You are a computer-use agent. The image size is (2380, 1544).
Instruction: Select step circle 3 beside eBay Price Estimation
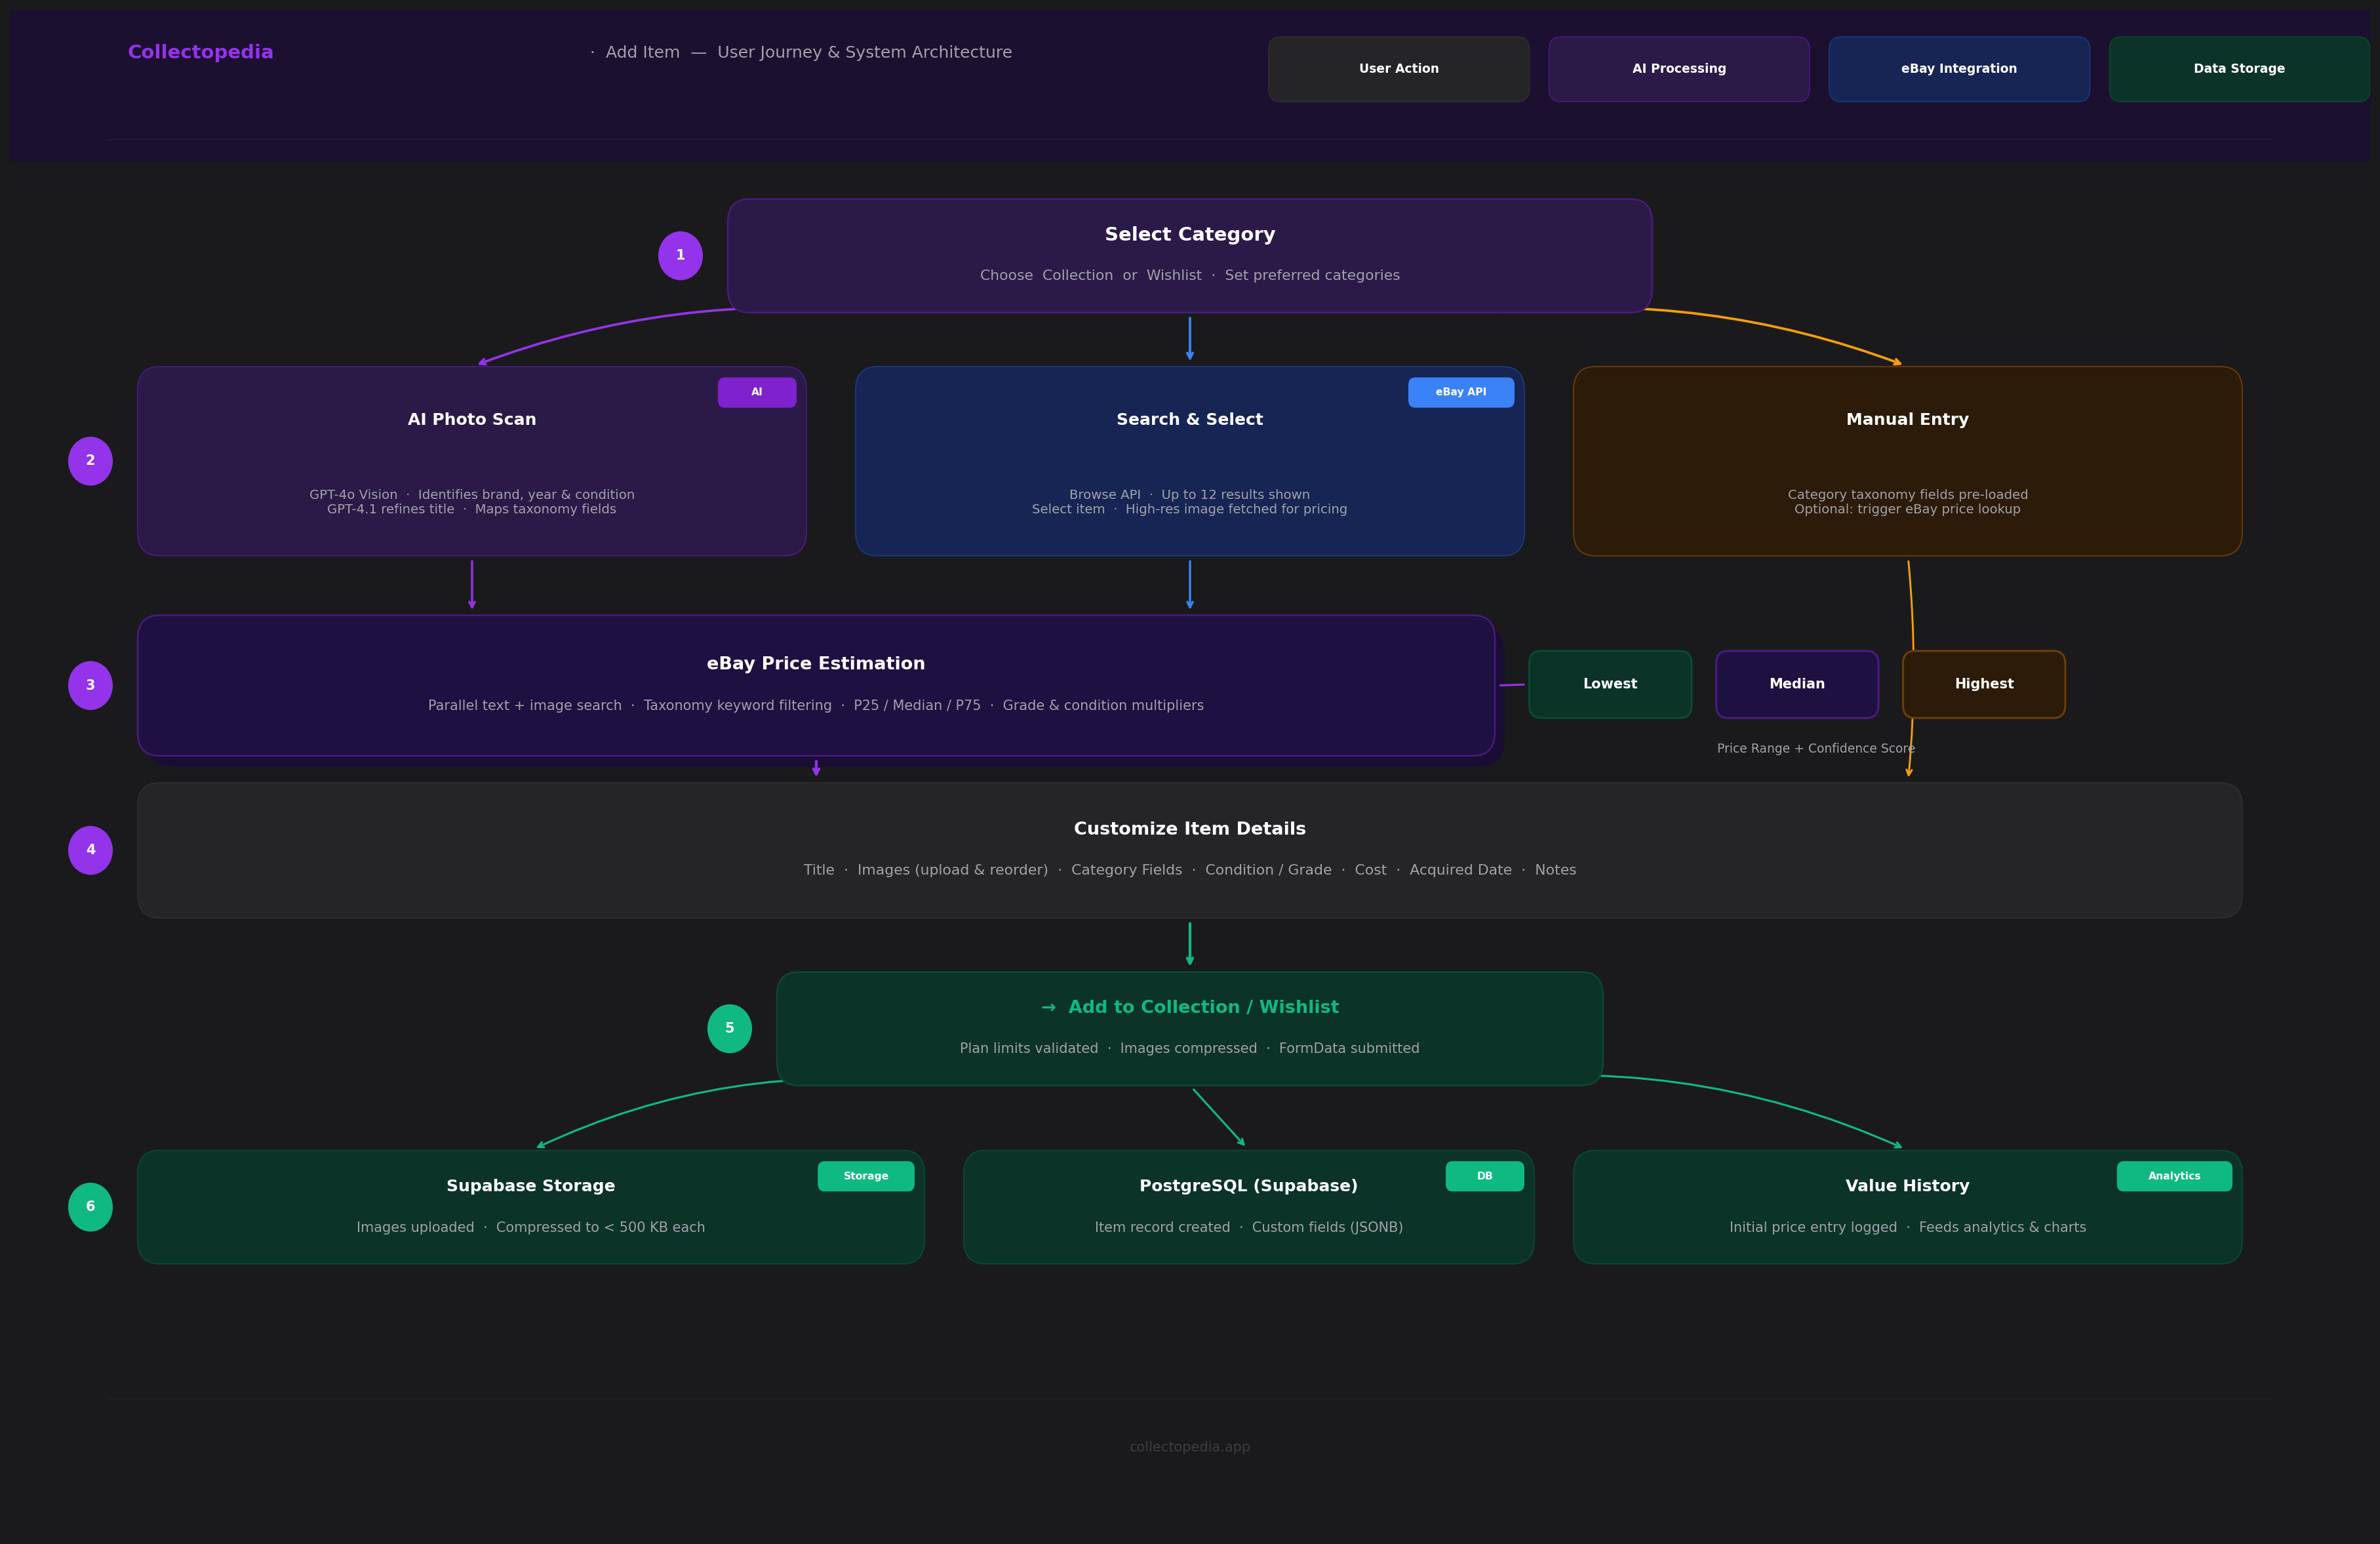point(90,684)
